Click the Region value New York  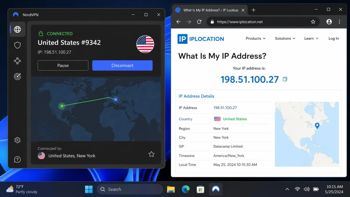221,128
